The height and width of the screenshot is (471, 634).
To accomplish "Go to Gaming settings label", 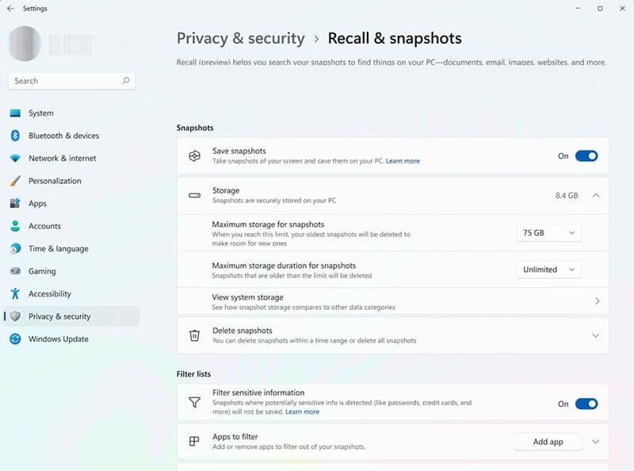I will pos(42,271).
